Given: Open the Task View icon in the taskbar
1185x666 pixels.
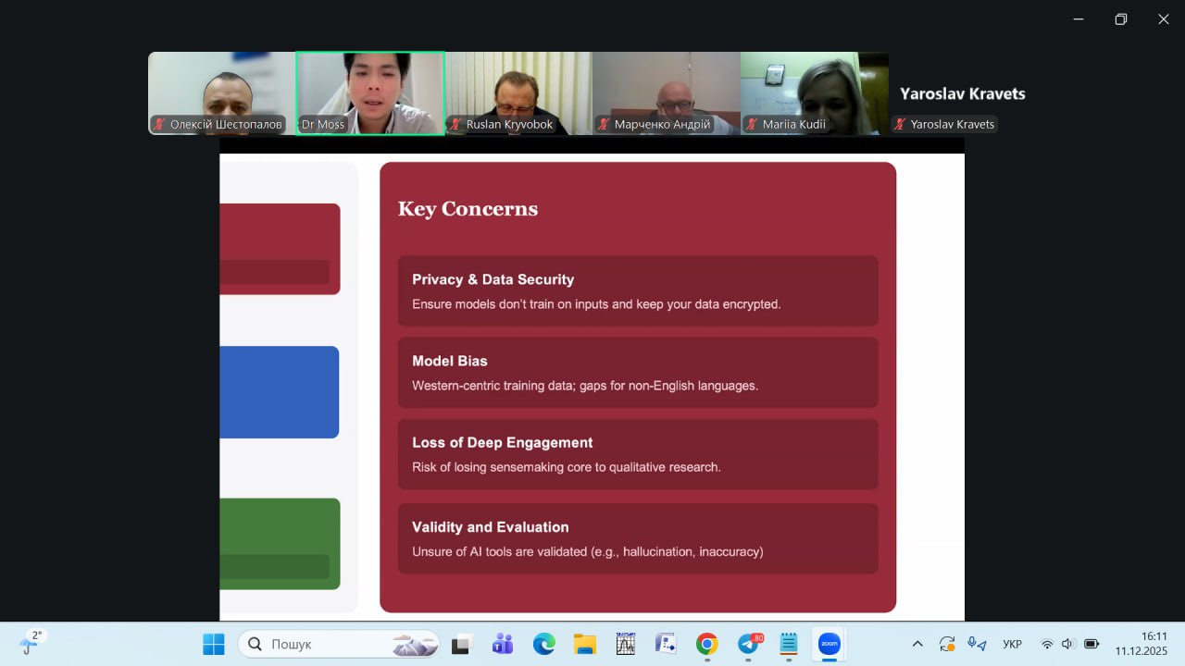Looking at the screenshot, I should [461, 644].
